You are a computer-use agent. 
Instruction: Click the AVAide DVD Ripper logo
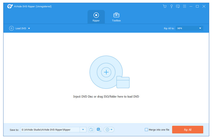click(10, 6)
